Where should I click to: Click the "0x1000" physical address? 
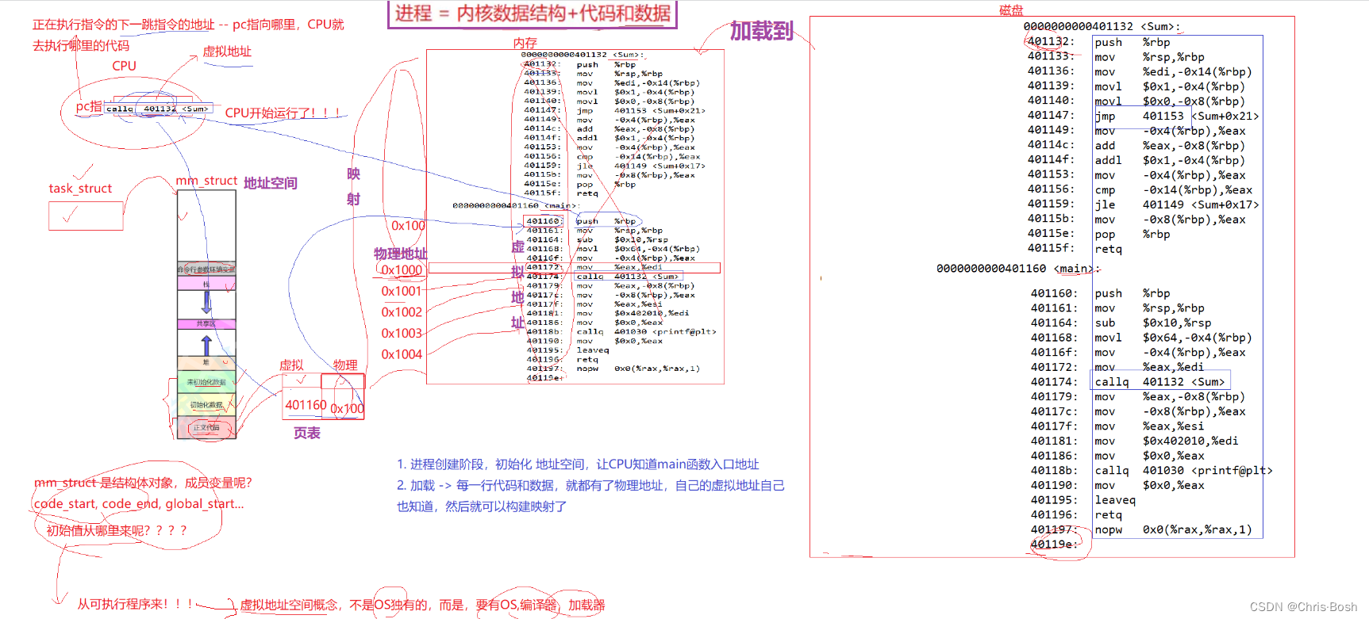pyautogui.click(x=402, y=270)
